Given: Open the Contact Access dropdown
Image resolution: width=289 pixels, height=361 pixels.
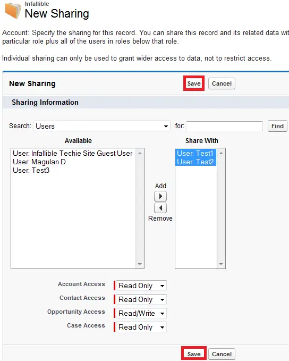Looking at the screenshot, I should 141,299.
